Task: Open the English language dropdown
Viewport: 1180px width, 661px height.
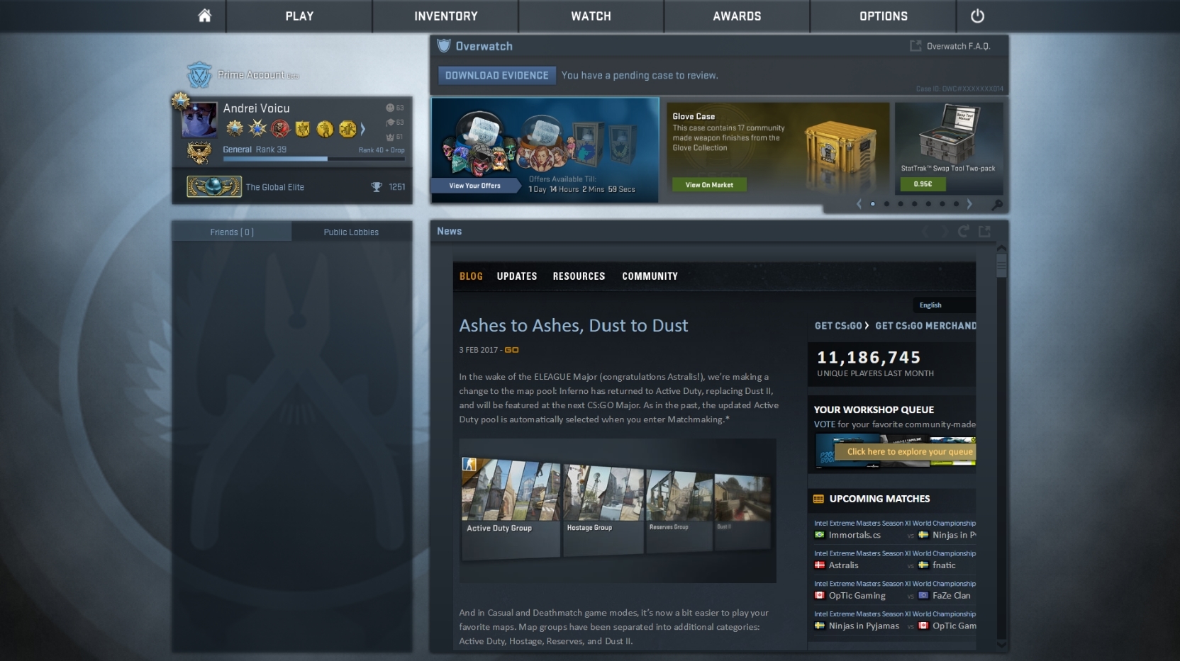Action: [944, 305]
